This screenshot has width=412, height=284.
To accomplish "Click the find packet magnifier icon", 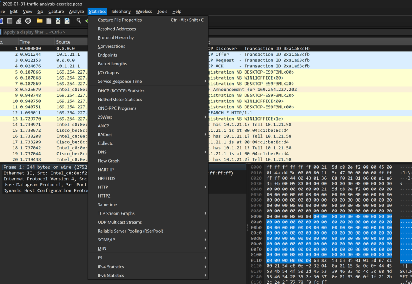I will (x=79, y=21).
